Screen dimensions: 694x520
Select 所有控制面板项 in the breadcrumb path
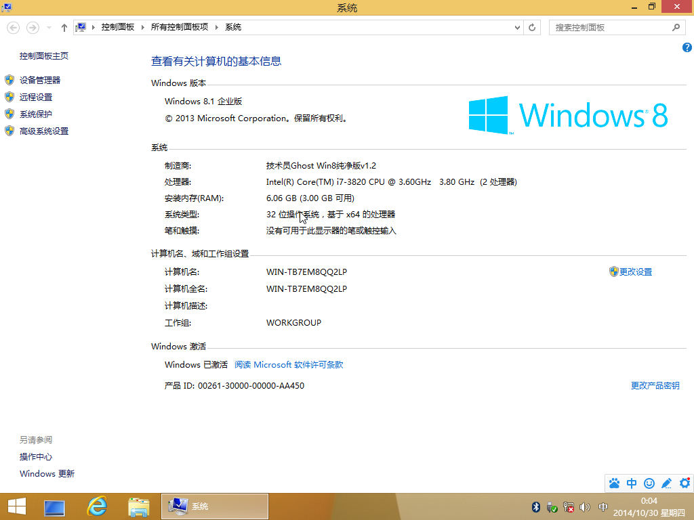179,27
